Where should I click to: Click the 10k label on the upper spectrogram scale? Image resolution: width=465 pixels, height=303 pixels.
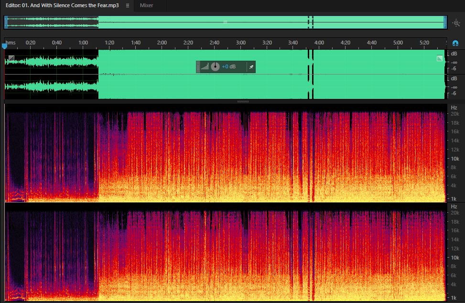[455, 159]
